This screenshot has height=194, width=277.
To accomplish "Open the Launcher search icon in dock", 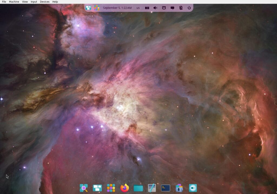I will click(84, 188).
